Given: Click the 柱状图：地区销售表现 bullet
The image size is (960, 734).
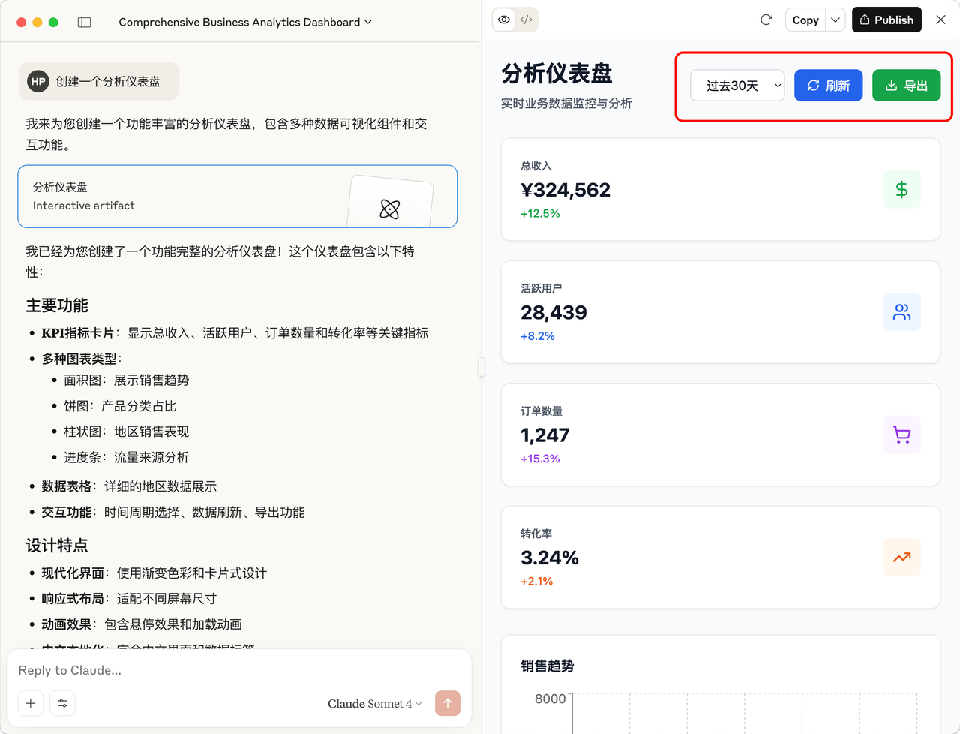Looking at the screenshot, I should pos(127,432).
